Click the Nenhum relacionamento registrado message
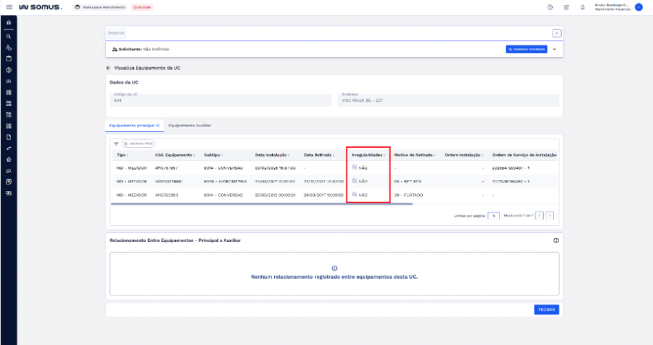The width and height of the screenshot is (653, 345). 334,277
